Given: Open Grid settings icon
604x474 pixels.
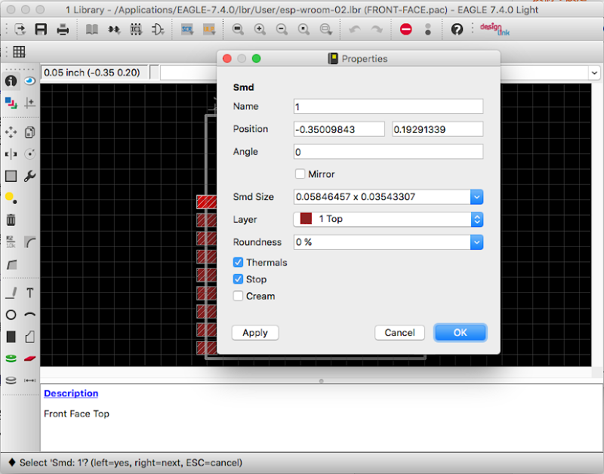Looking at the screenshot, I should click(x=20, y=51).
